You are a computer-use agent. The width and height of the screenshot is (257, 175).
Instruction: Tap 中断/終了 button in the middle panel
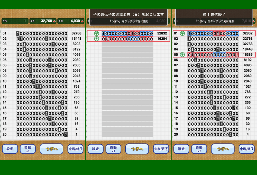coord(161,149)
